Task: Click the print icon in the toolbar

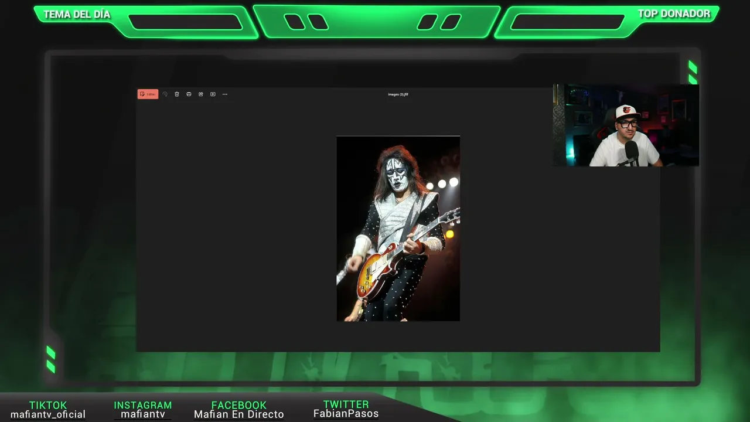Action: pyautogui.click(x=189, y=94)
